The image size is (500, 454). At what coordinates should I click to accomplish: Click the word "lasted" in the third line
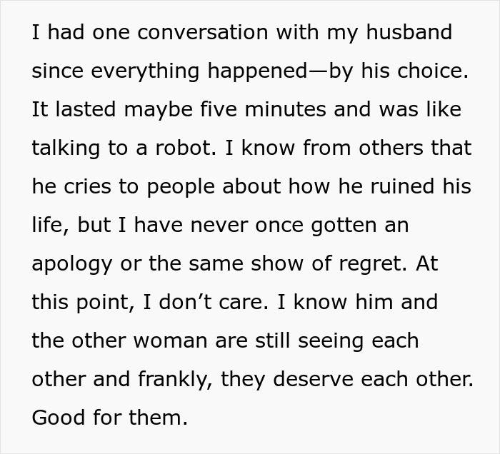pyautogui.click(x=80, y=110)
